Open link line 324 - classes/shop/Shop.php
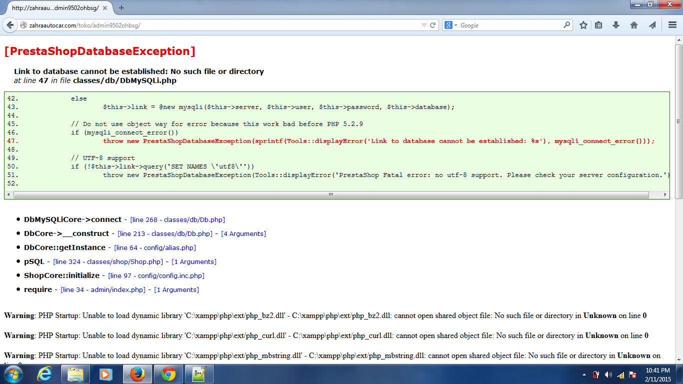The image size is (683, 384). pos(108,261)
